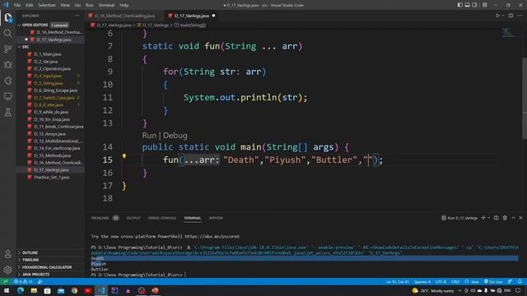The width and height of the screenshot is (527, 296).
Task: Open Explorer panel More Actions ellipsis
Action: (77, 16)
